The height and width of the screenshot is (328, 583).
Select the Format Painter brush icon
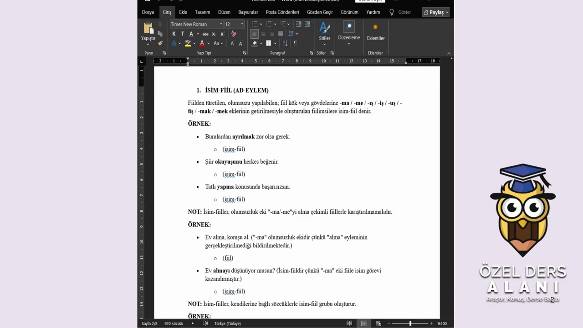[160, 43]
